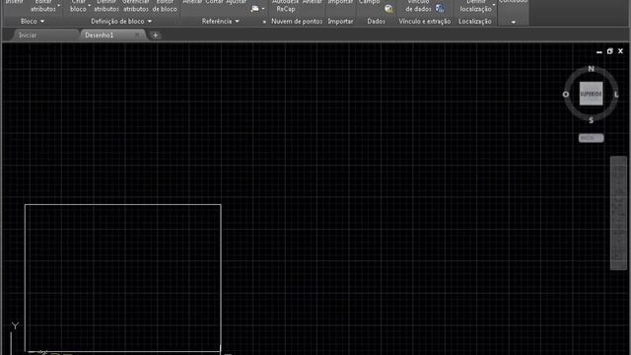
Task: Launch the Editor de bloco
Action: [165, 6]
